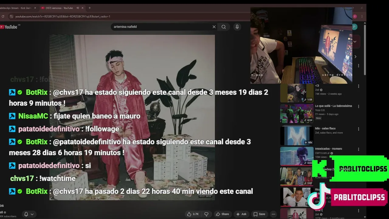Image resolution: width=389 pixels, height=219 pixels.
Task: Close the vamonos YouTube tab
Action: 83,8
